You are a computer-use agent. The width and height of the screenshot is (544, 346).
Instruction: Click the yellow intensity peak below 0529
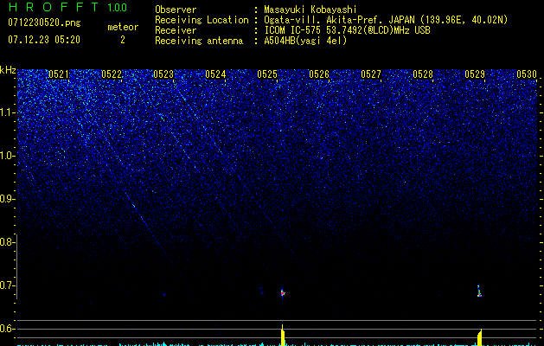480,337
